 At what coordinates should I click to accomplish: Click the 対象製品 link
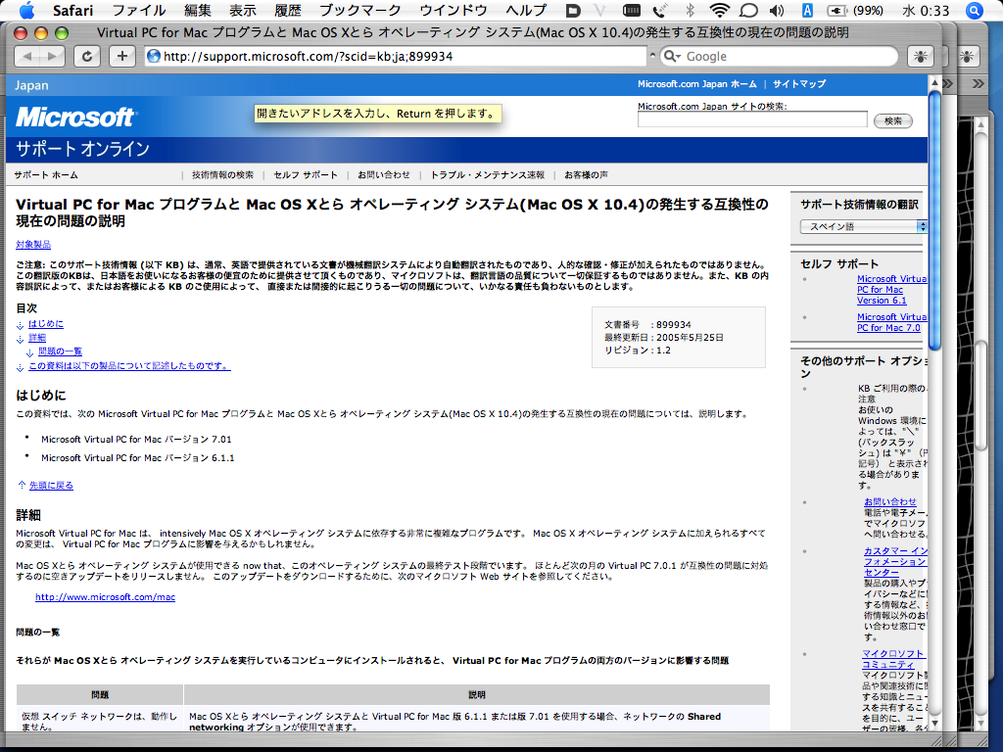click(x=33, y=244)
